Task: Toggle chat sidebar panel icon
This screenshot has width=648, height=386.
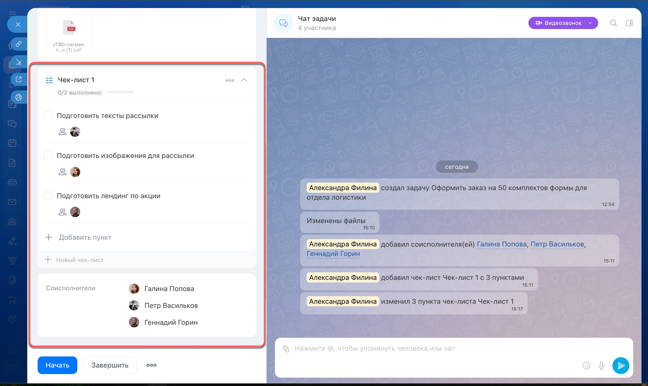Action: click(x=629, y=23)
